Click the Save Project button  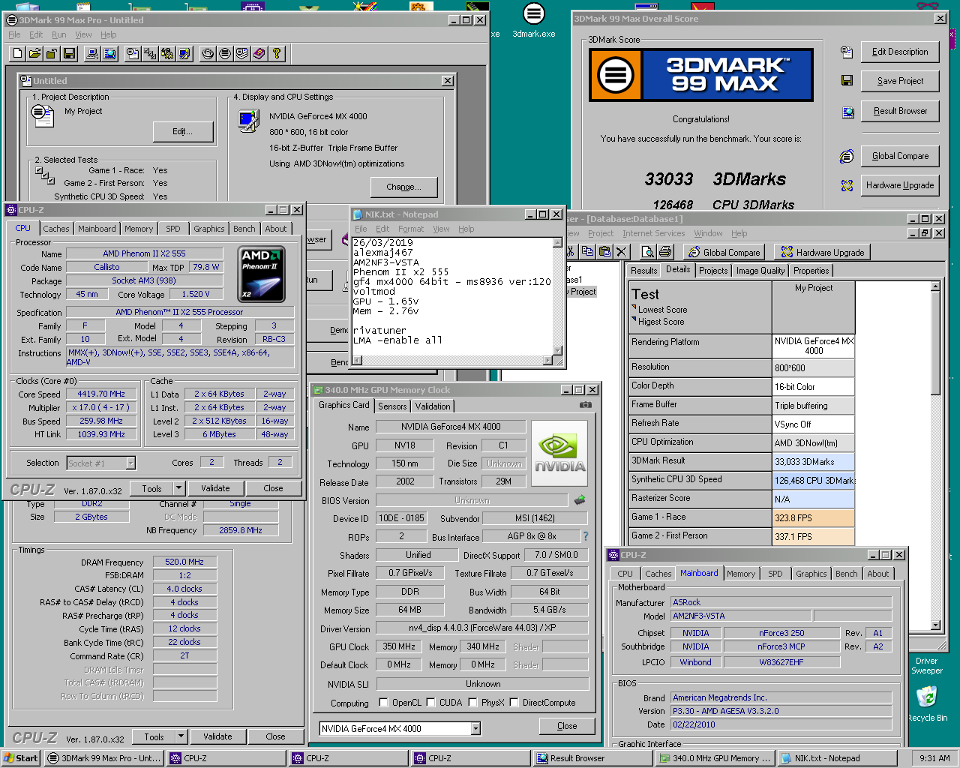pos(900,81)
